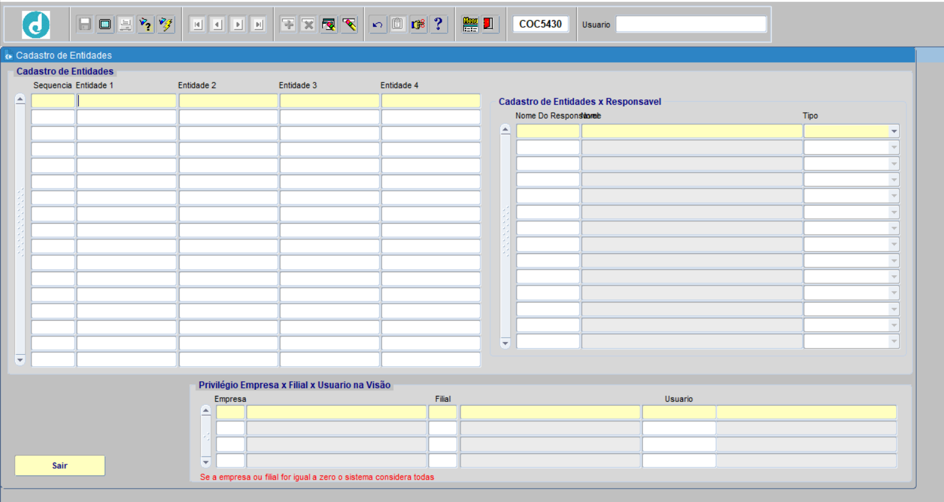Expand the last row Tipo dropdown
Viewport: 944px width, 502px height.
click(x=894, y=341)
